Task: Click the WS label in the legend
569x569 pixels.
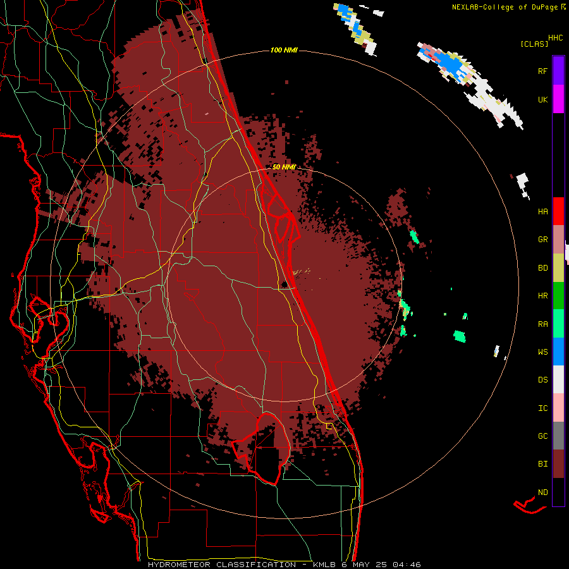Action: click(542, 352)
